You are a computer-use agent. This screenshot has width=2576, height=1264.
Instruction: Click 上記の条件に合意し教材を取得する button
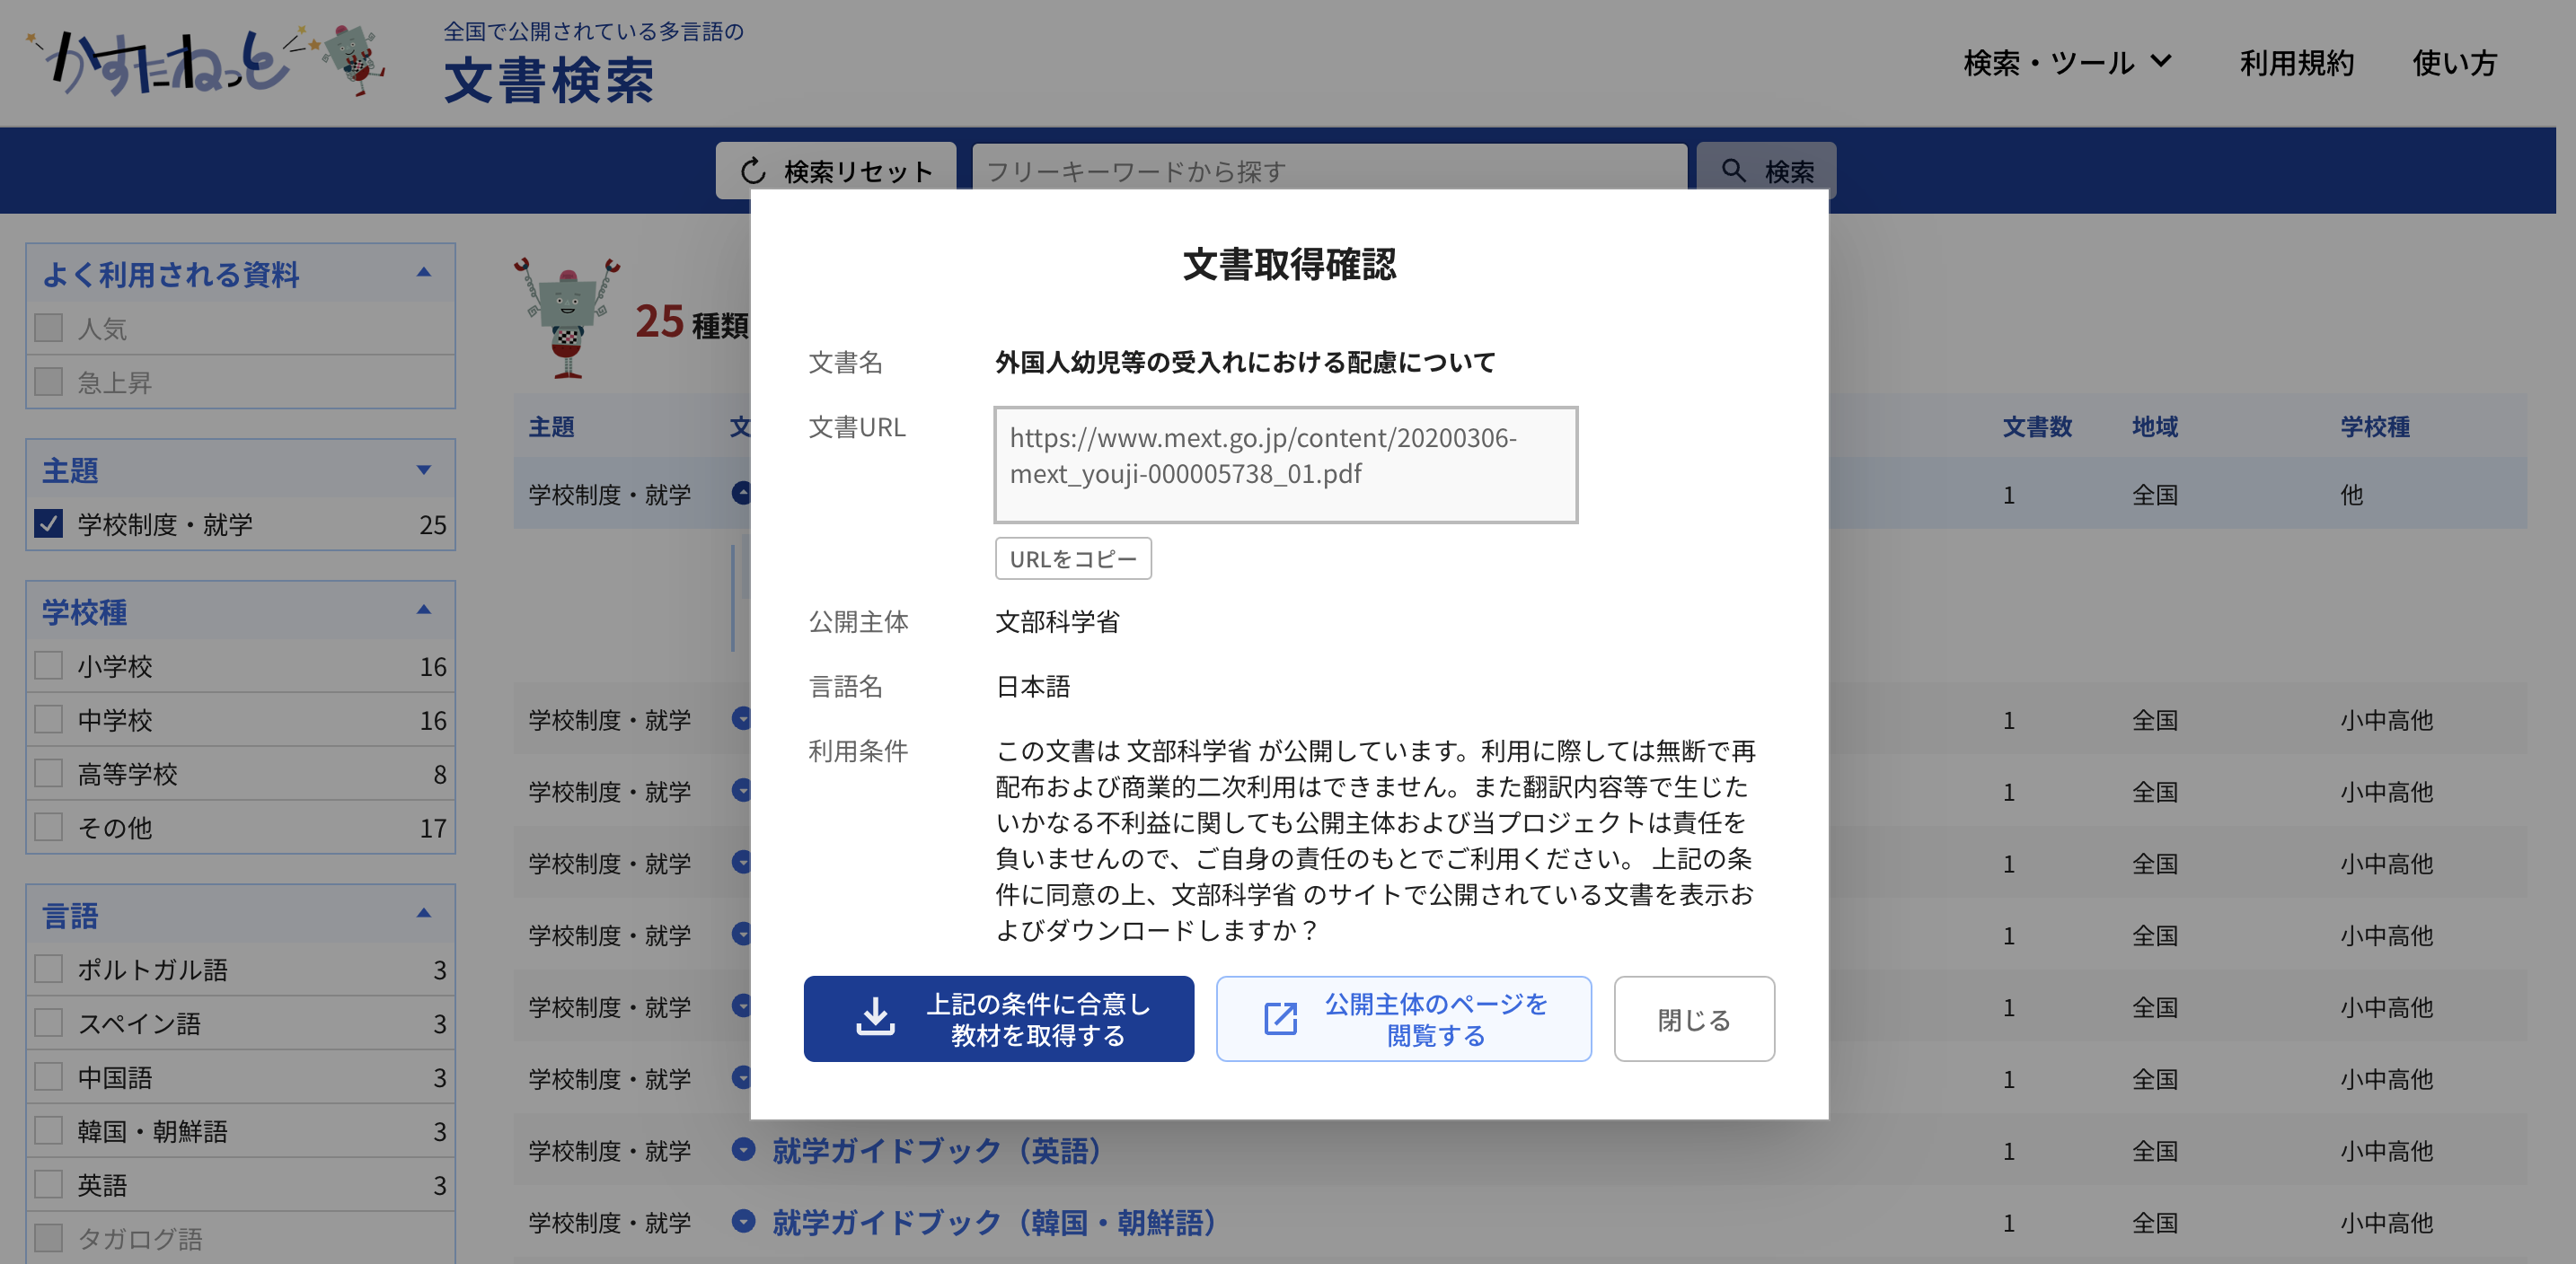point(998,1018)
